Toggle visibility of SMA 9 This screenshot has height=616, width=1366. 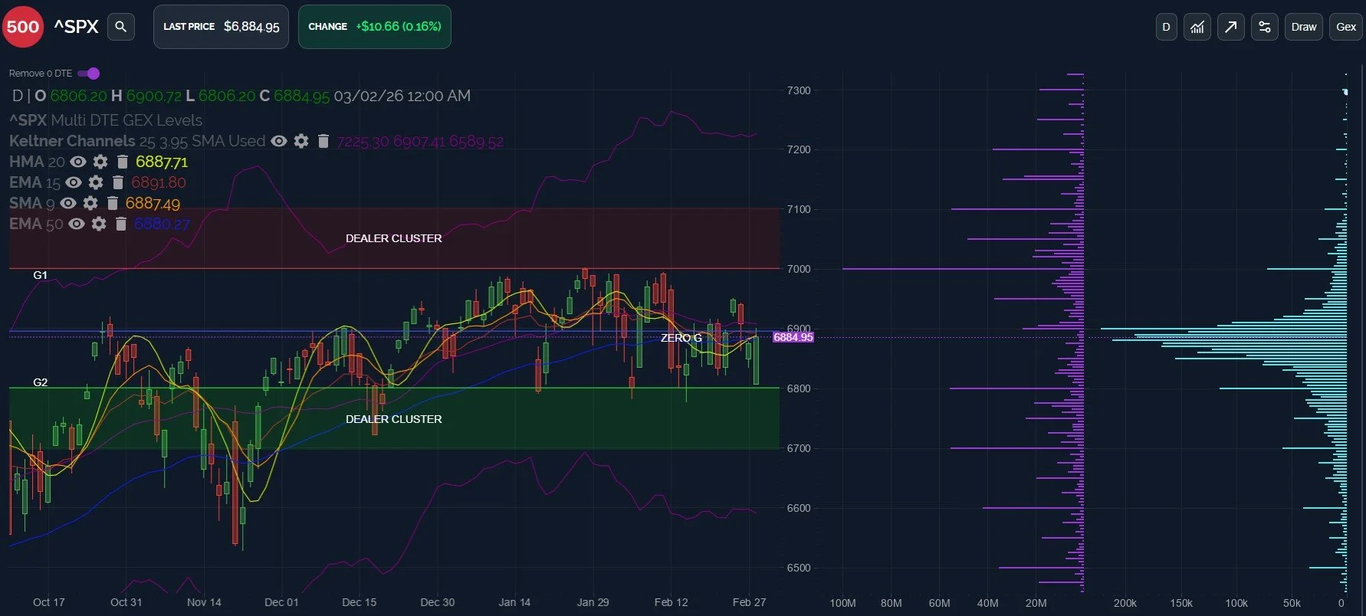(x=68, y=203)
